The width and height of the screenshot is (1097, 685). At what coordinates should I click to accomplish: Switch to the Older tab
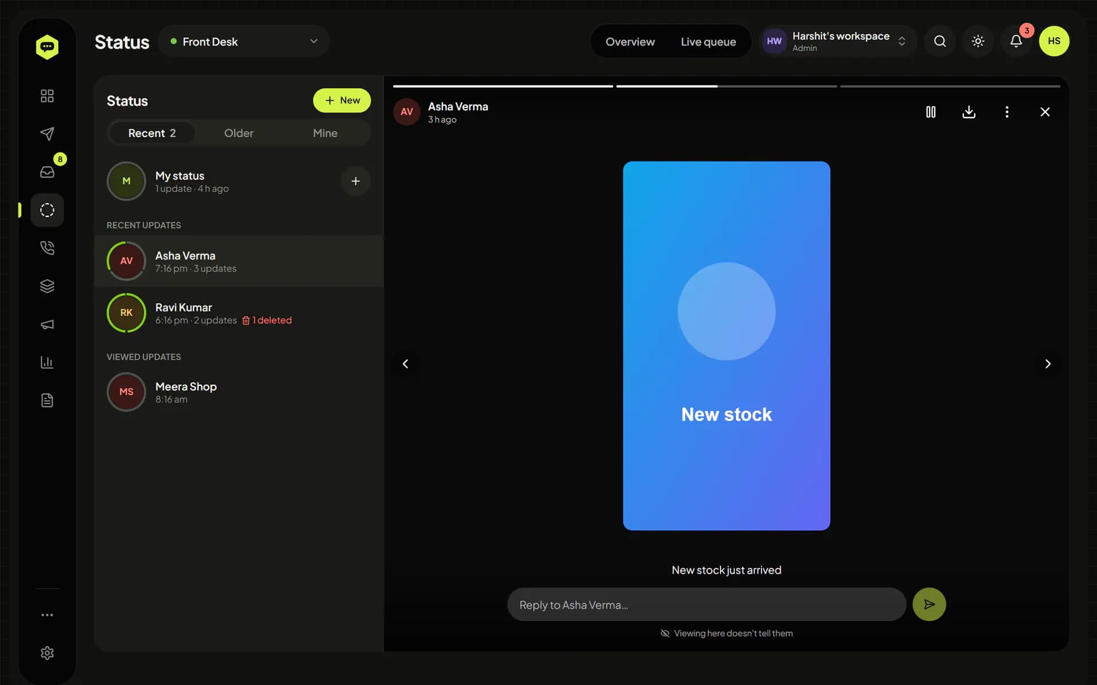tap(239, 133)
